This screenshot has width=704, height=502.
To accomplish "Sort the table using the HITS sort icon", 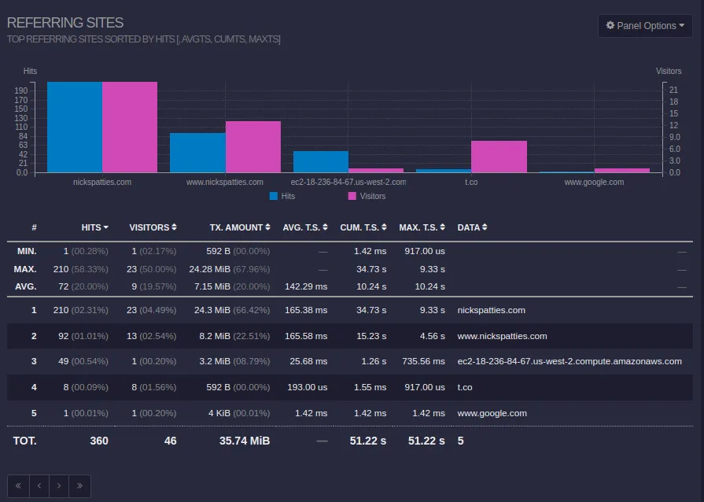I will 105,227.
